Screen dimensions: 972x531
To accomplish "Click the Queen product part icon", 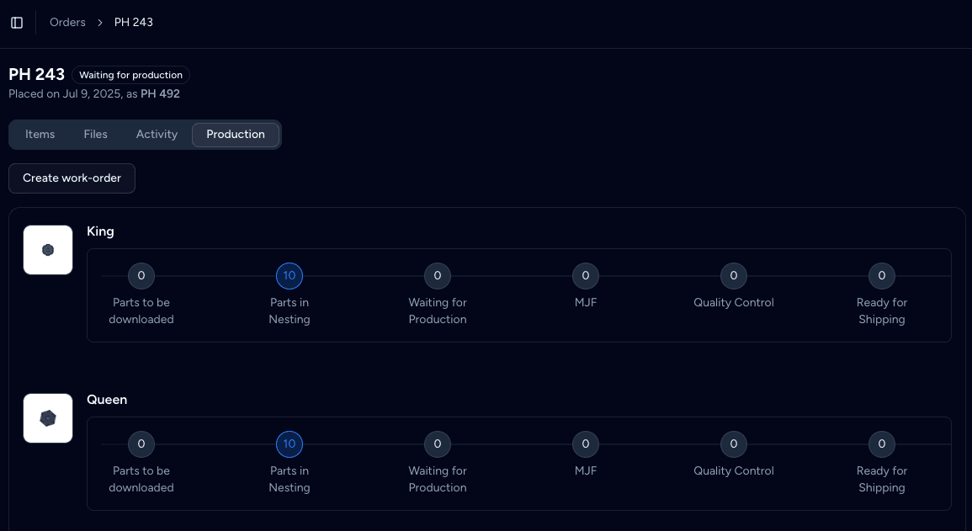I will pos(47,417).
